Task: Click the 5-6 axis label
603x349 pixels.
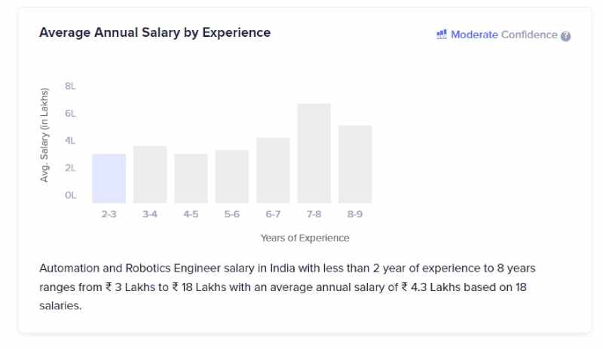Action: point(232,214)
